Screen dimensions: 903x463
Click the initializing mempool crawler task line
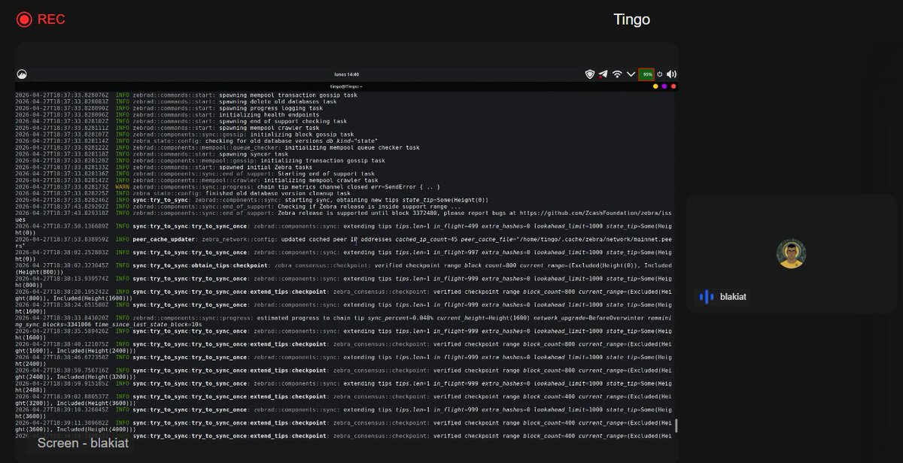[196, 180]
